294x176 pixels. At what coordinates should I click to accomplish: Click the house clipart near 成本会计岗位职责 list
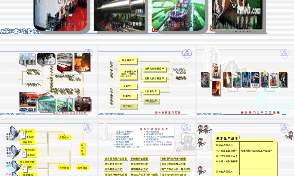188,141
